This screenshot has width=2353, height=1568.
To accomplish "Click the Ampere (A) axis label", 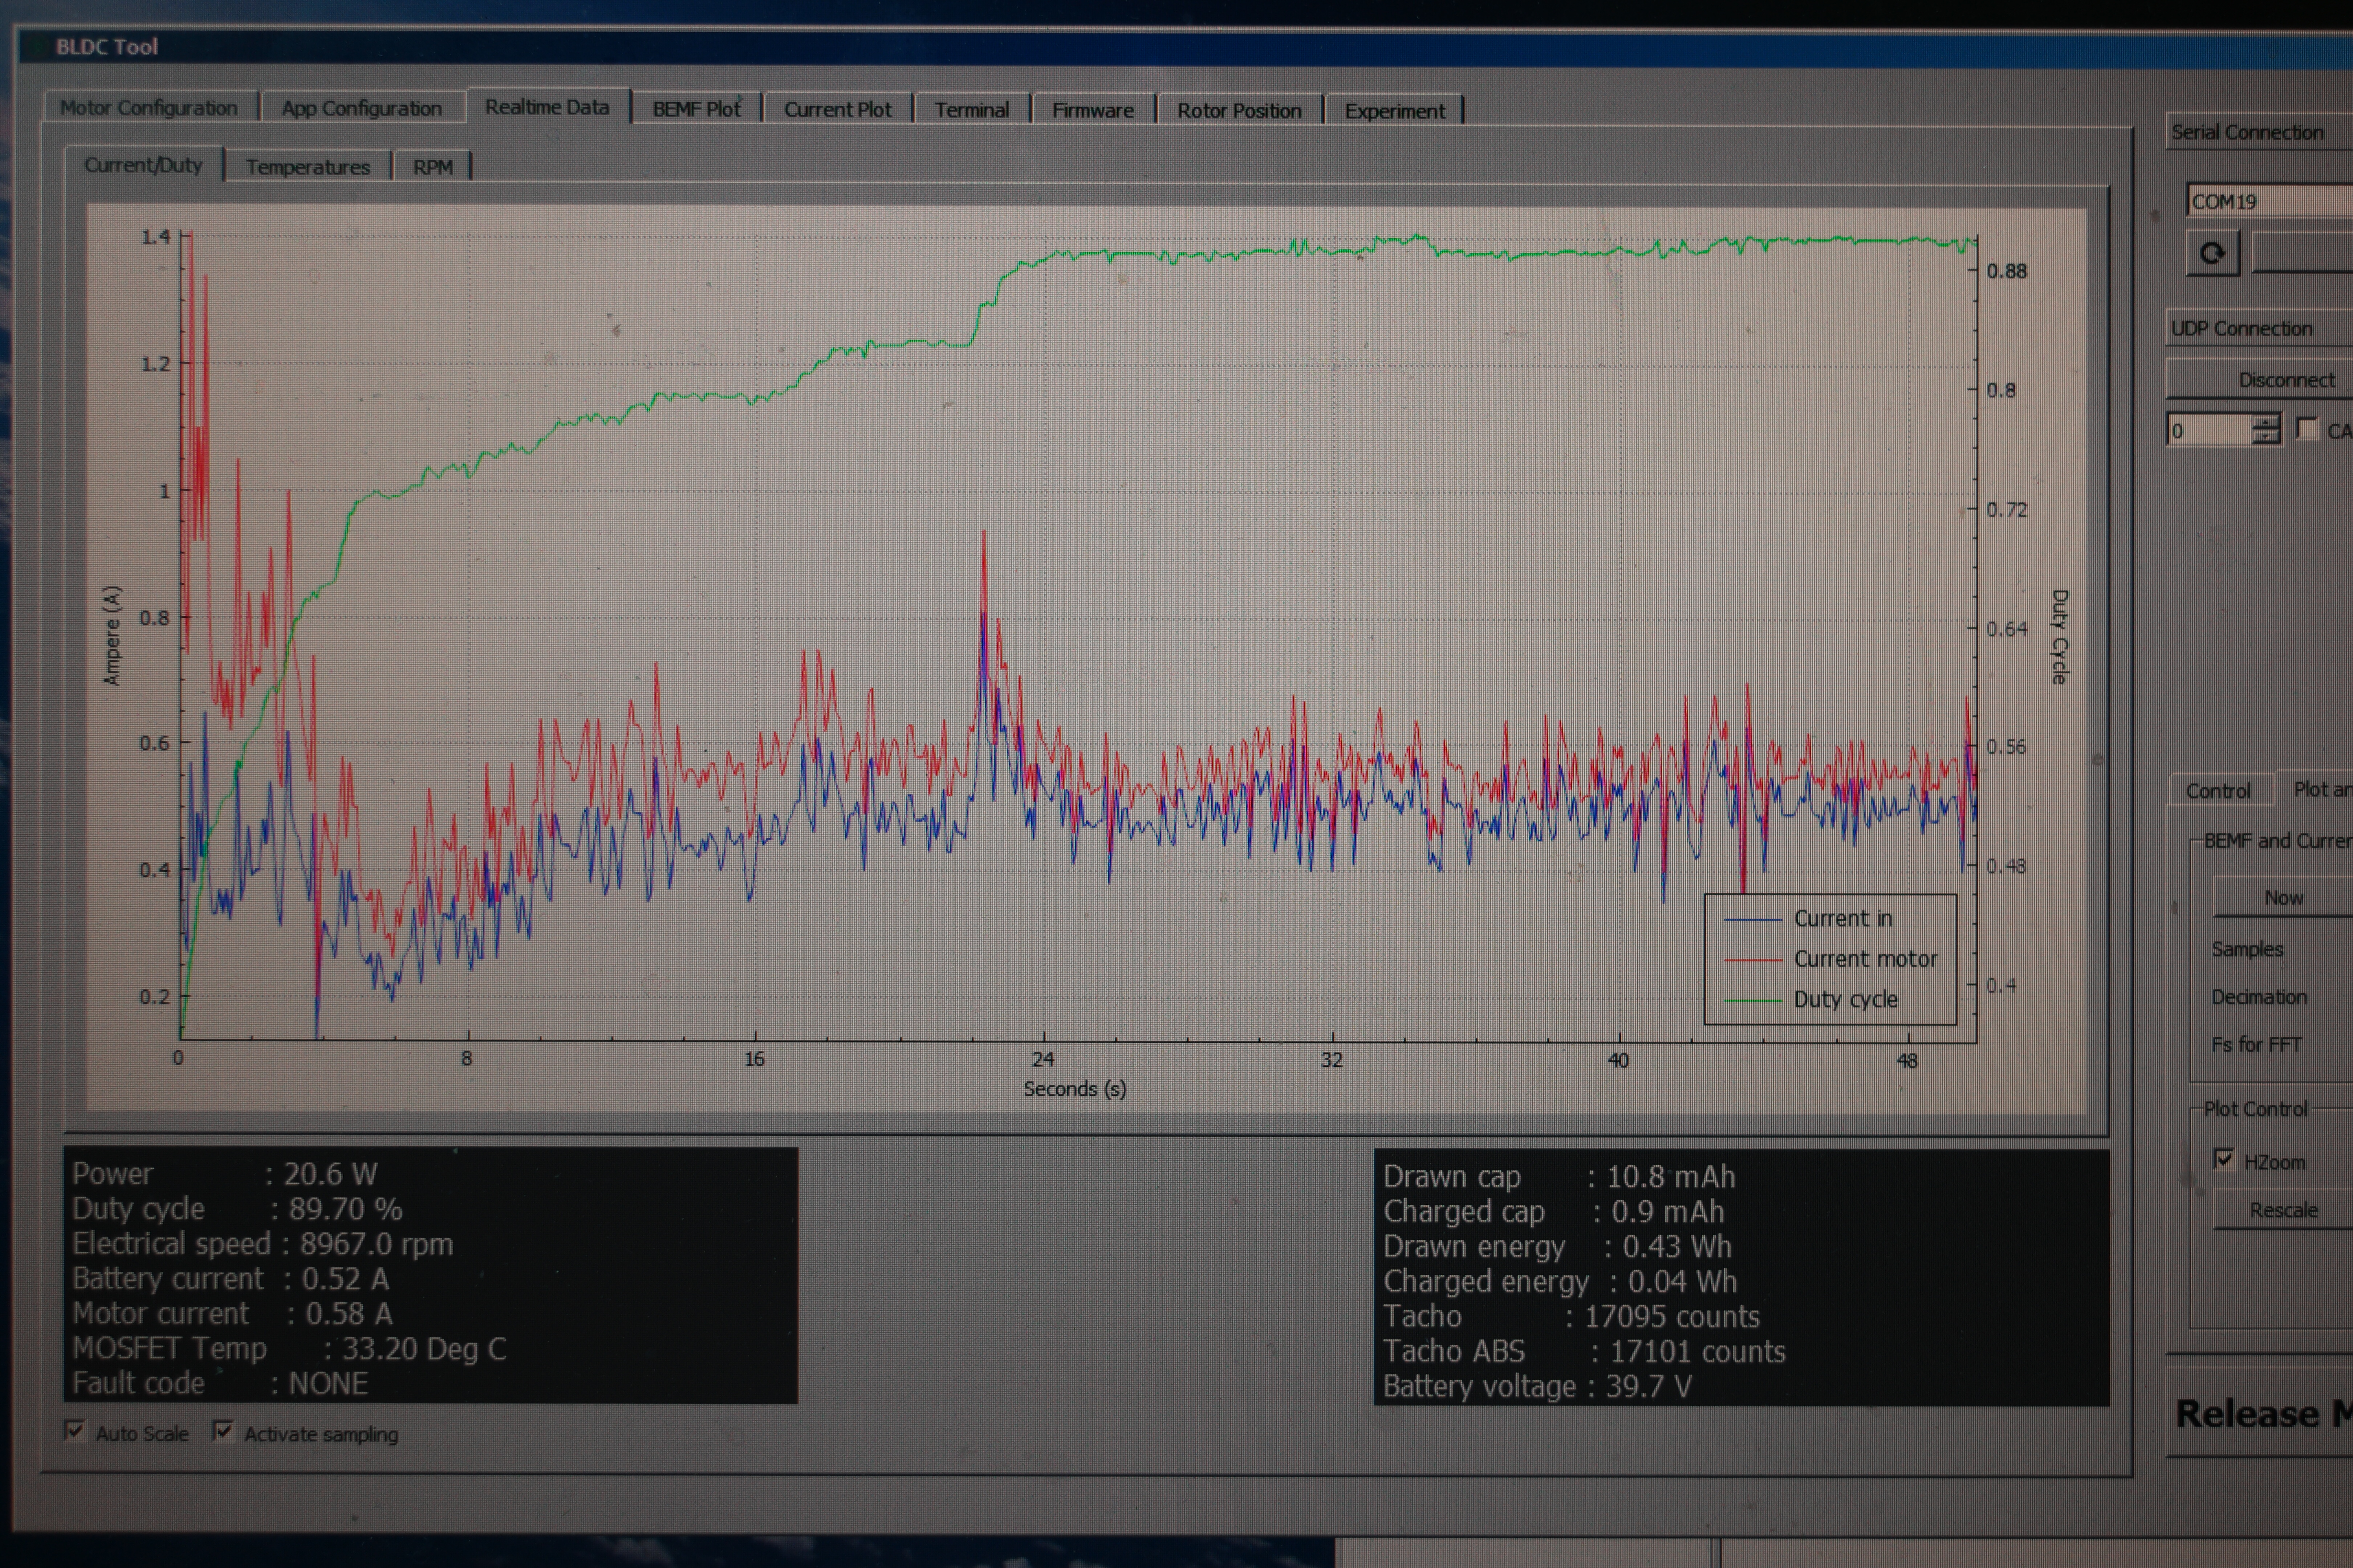I will point(112,636).
